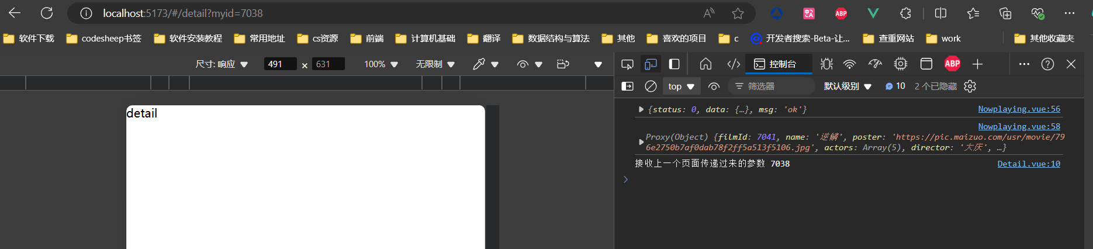
Task: Open Nowplaying.vue:58 source link
Action: point(1019,126)
